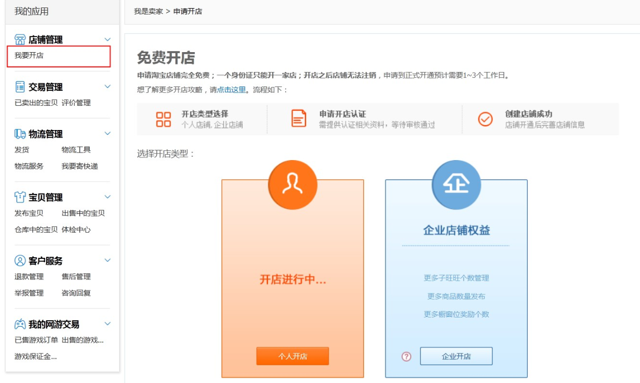Click the 企业店铺权益 heading
This screenshot has width=640, height=383.
pos(456,230)
